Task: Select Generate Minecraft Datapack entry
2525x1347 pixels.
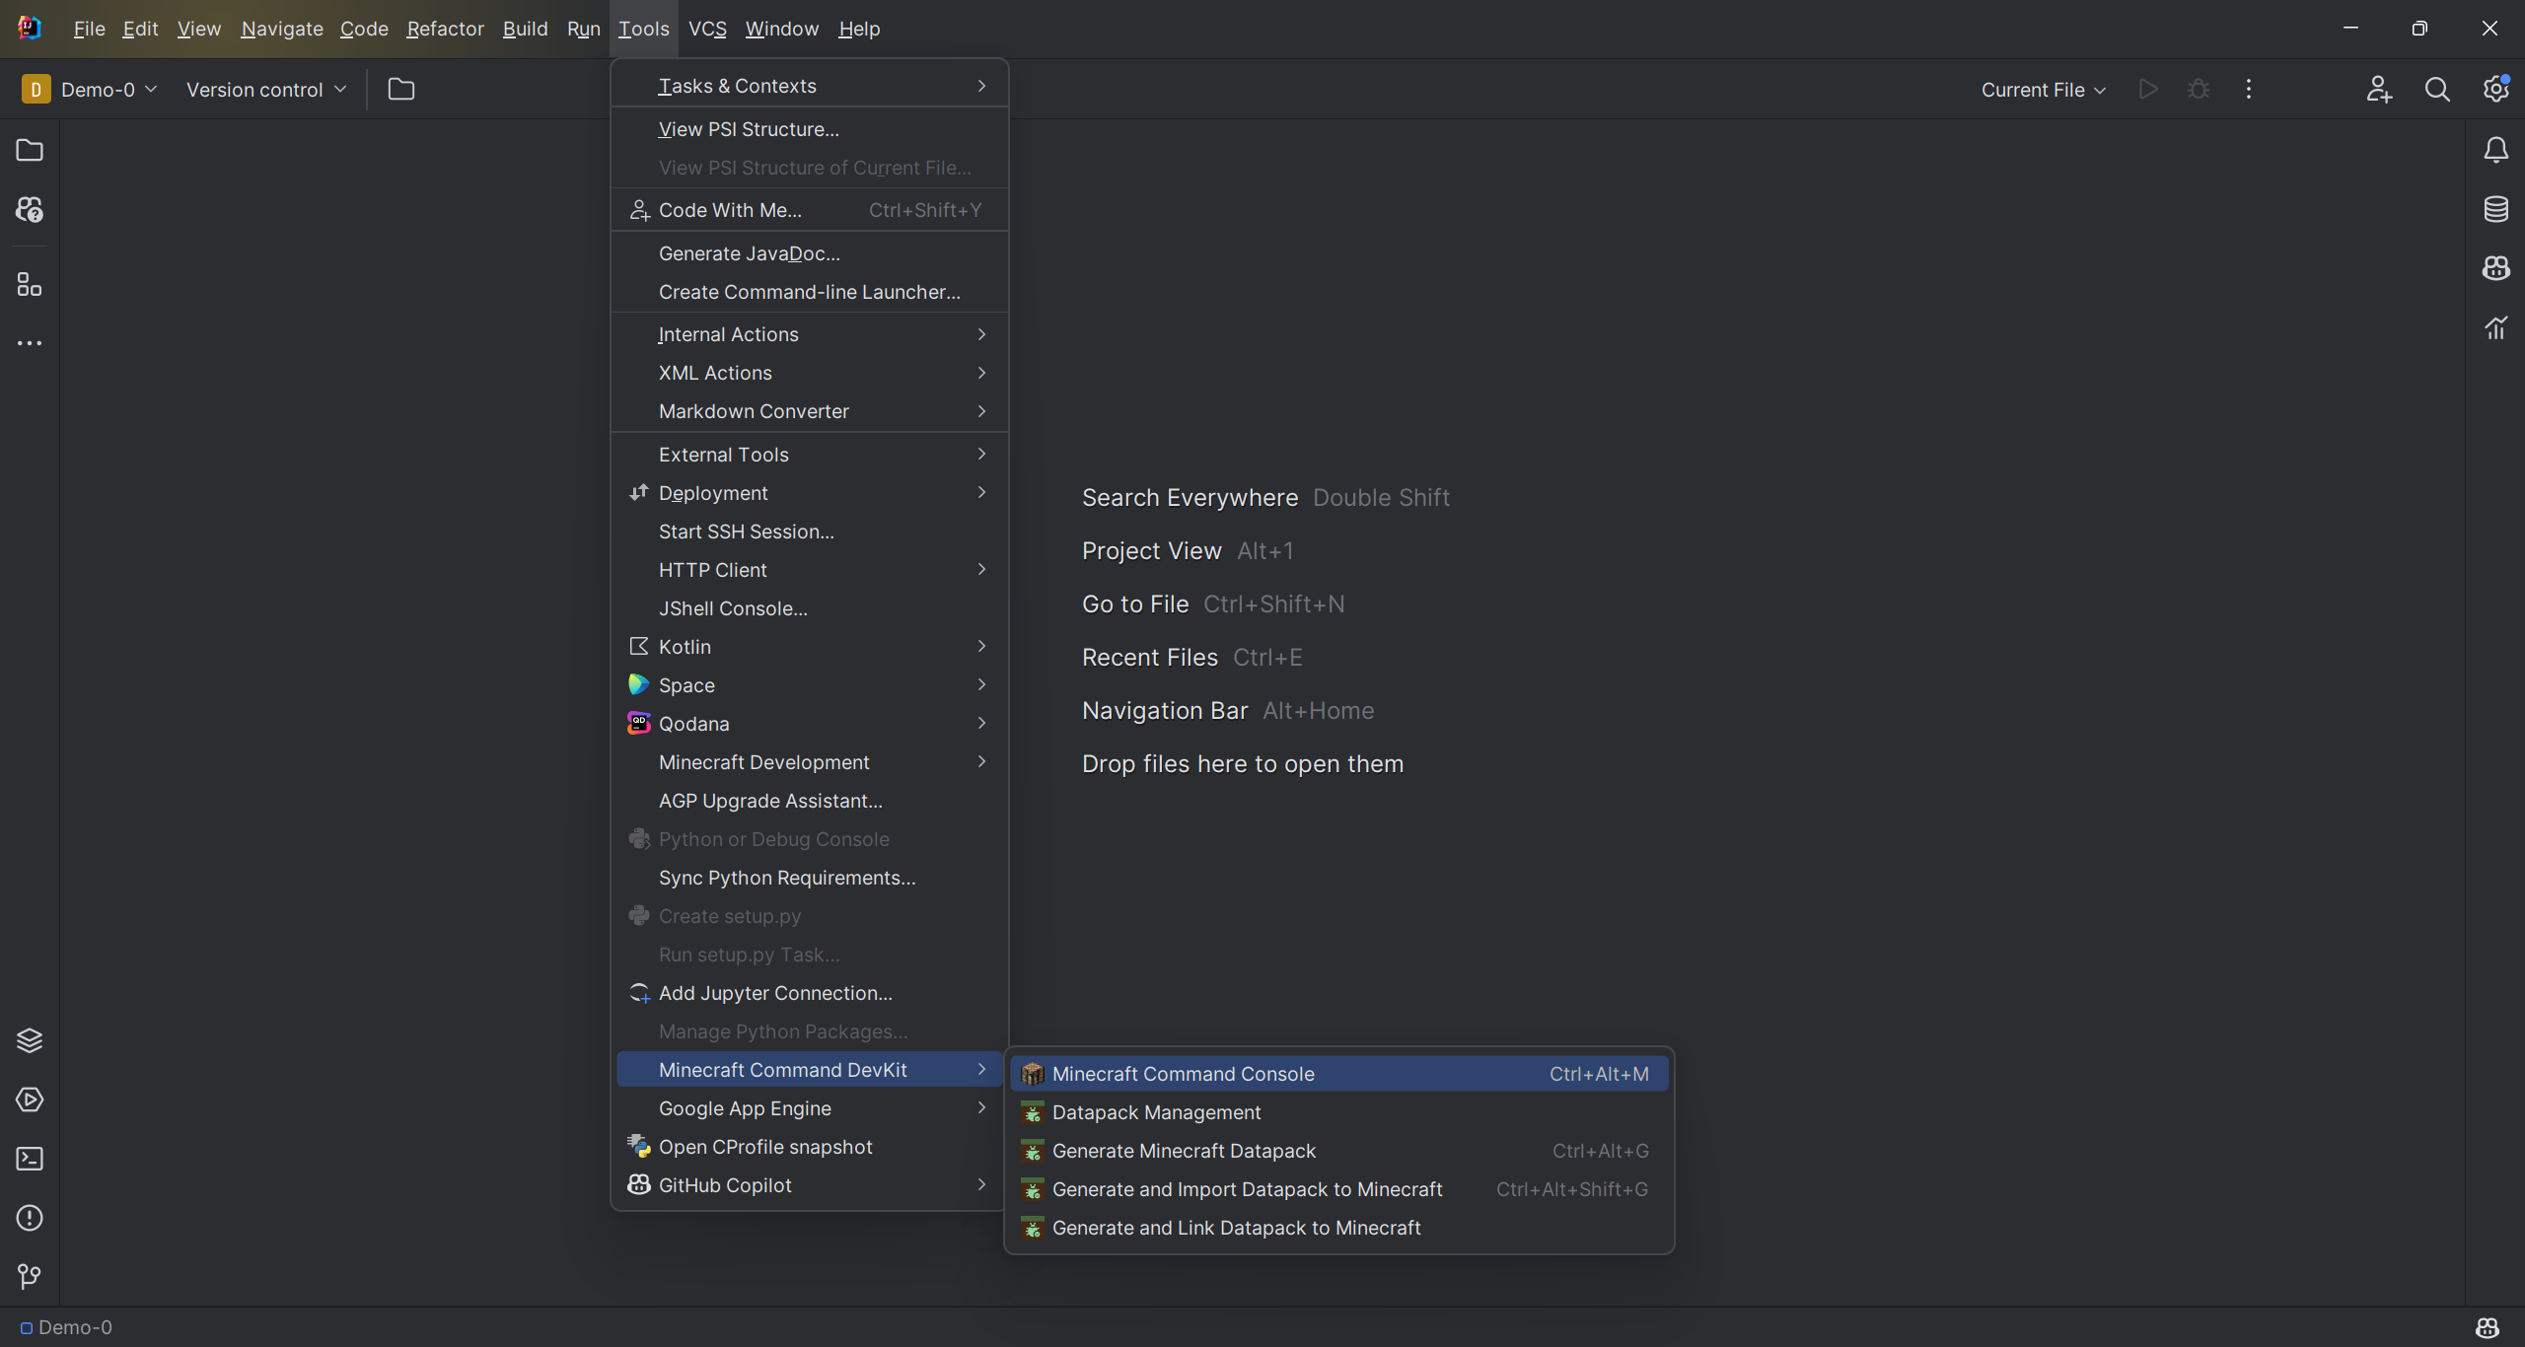Action: click(x=1339, y=1151)
